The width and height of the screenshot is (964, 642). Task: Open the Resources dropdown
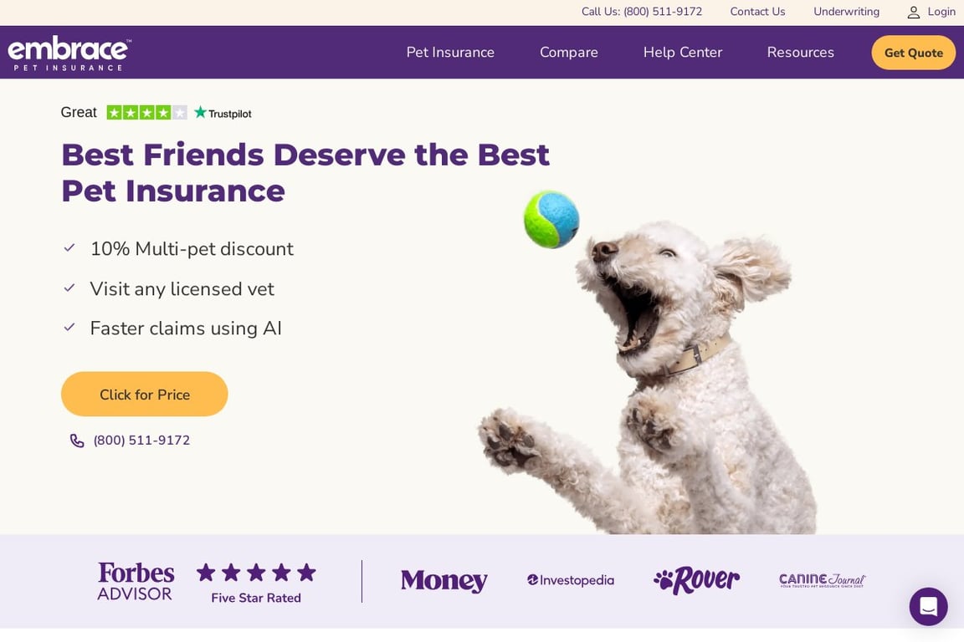pos(800,52)
